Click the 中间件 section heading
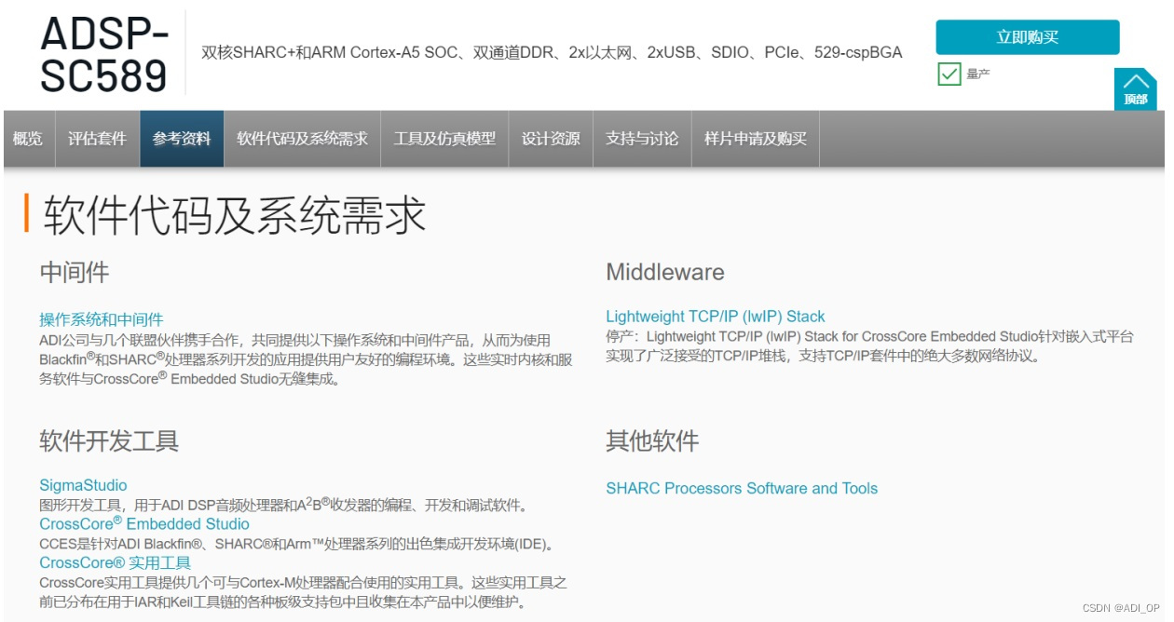 75,272
